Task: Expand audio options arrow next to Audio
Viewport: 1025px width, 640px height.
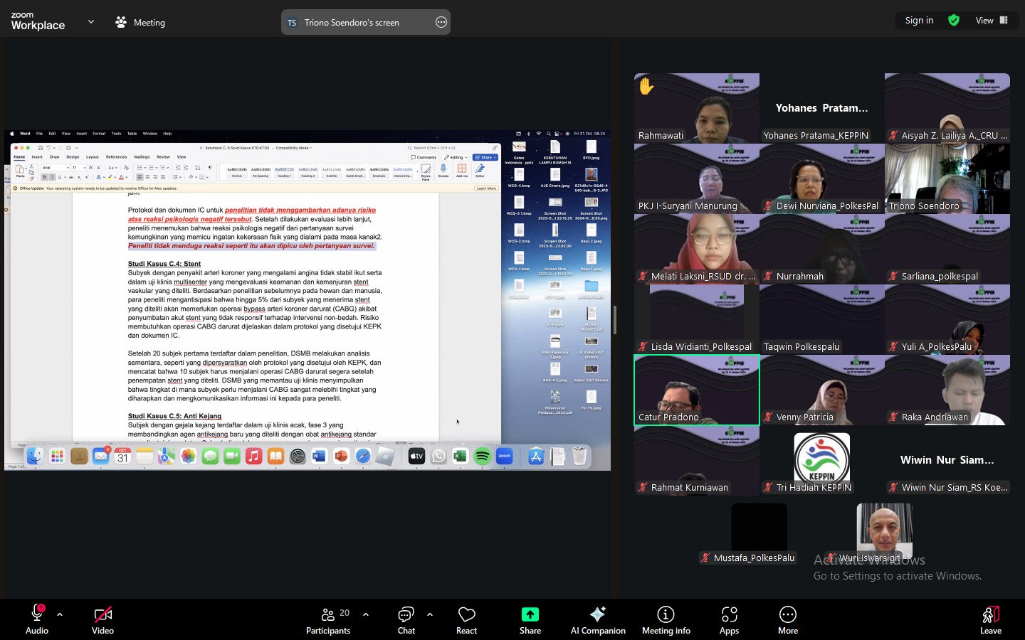Action: click(x=60, y=614)
